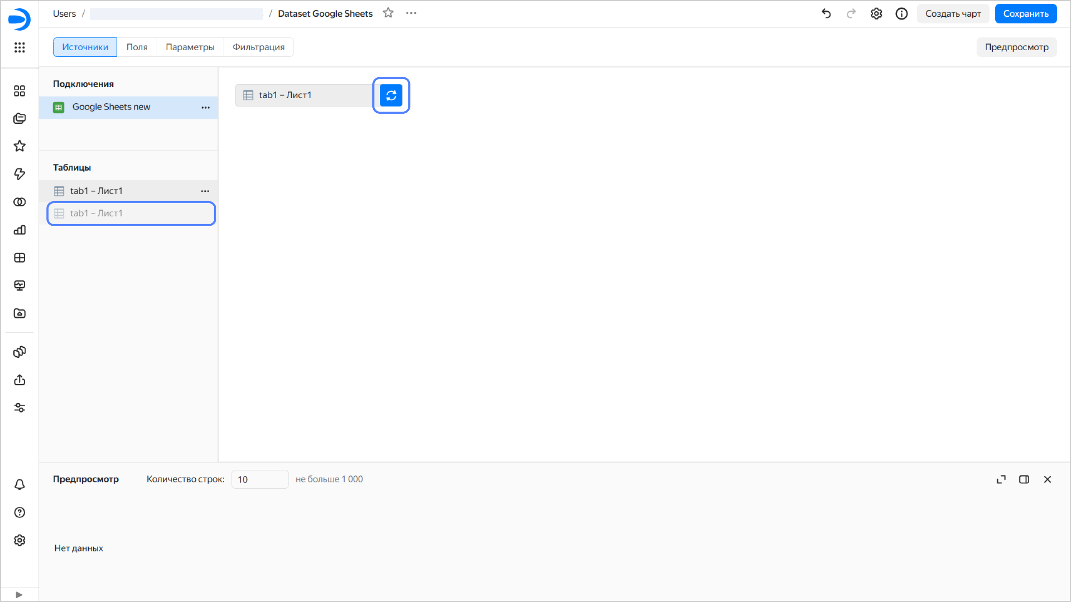1071x602 pixels.
Task: Open notifications bell in sidebar
Action: tap(19, 485)
